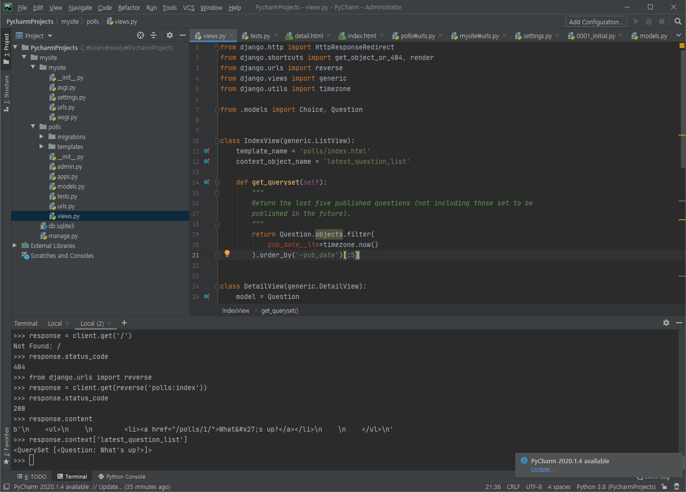Toggle the Terminal tool window button
Screen dimensions: 686x492
point(72,477)
